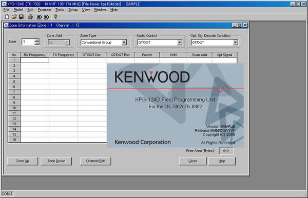Open the View menu

[x=86, y=10]
